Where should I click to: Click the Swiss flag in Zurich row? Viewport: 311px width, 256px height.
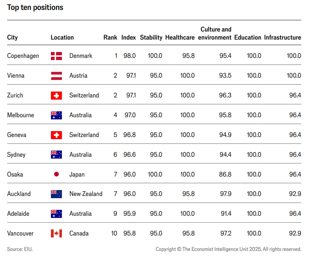(56, 96)
